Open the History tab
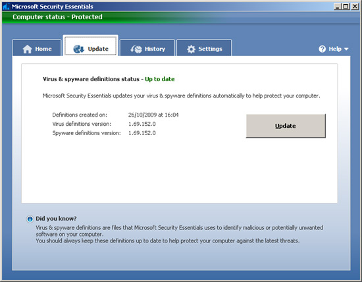Image resolution: width=362 pixels, height=282 pixels. (147, 48)
